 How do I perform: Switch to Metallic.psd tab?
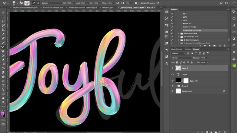coord(109,7)
